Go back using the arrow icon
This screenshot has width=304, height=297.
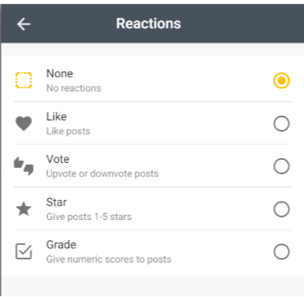click(x=23, y=24)
